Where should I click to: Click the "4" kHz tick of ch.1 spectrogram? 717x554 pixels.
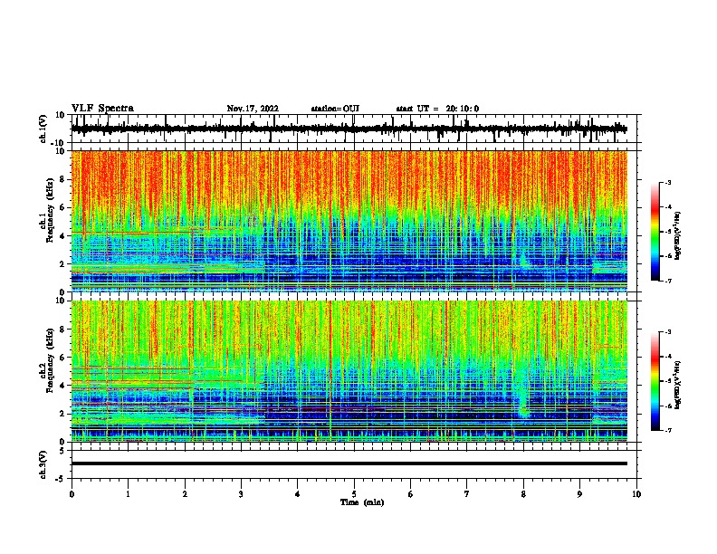pyautogui.click(x=62, y=236)
